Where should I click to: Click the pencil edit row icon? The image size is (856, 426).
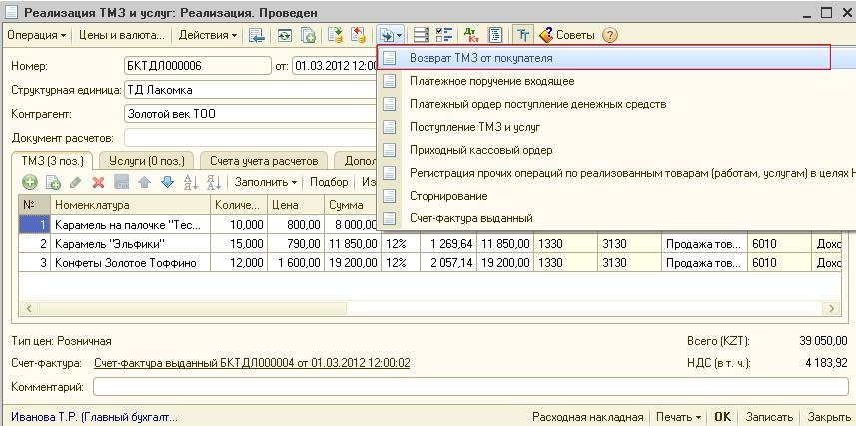75,182
